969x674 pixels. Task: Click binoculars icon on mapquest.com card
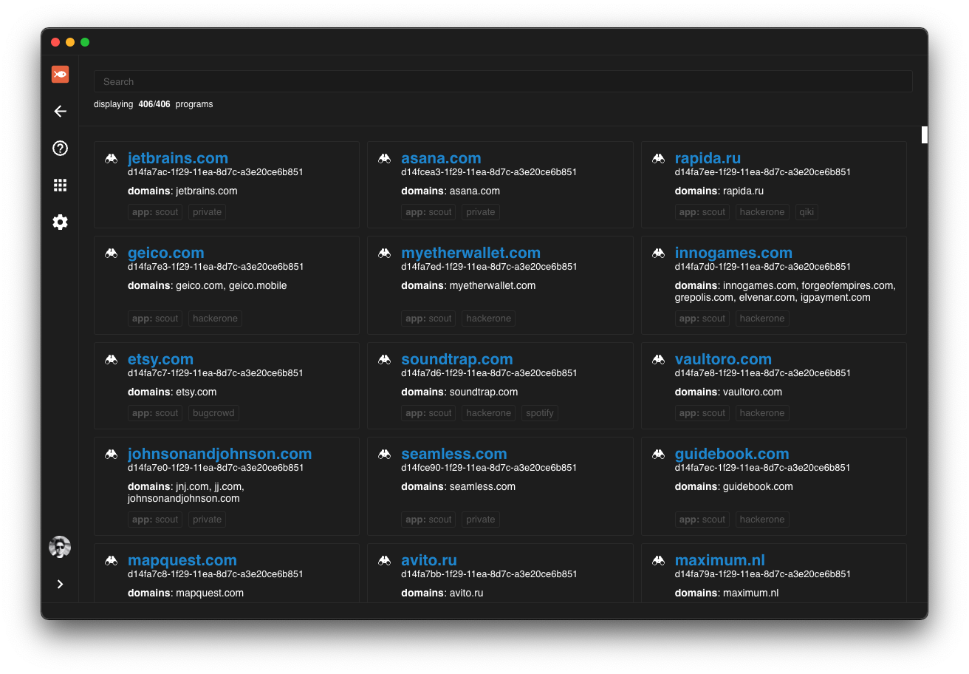point(111,560)
